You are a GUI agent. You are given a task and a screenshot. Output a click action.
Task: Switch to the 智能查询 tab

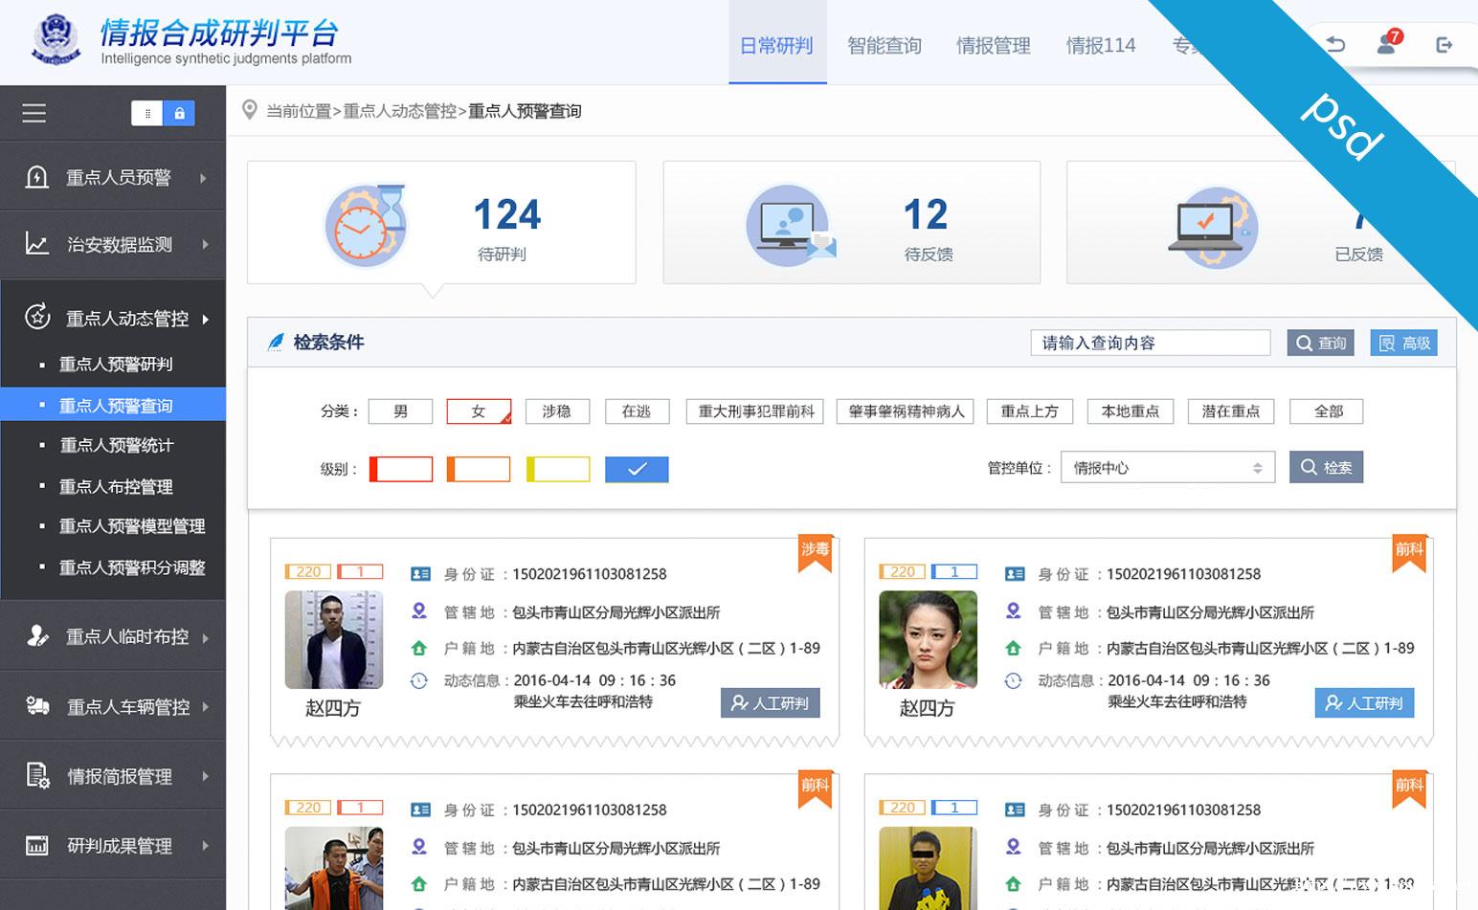coord(884,45)
